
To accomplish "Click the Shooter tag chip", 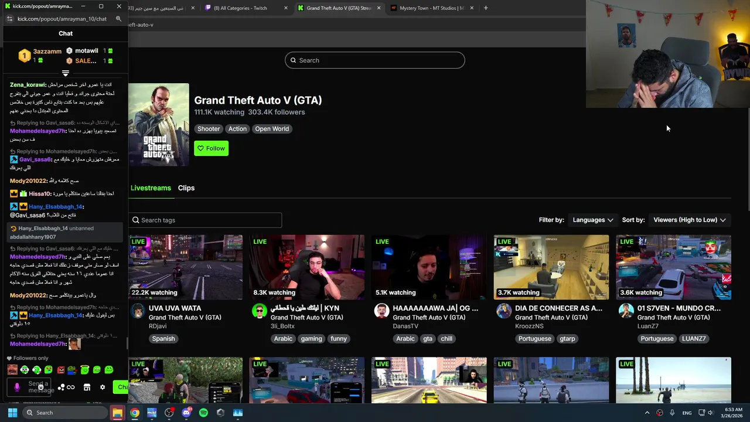I will pyautogui.click(x=209, y=129).
